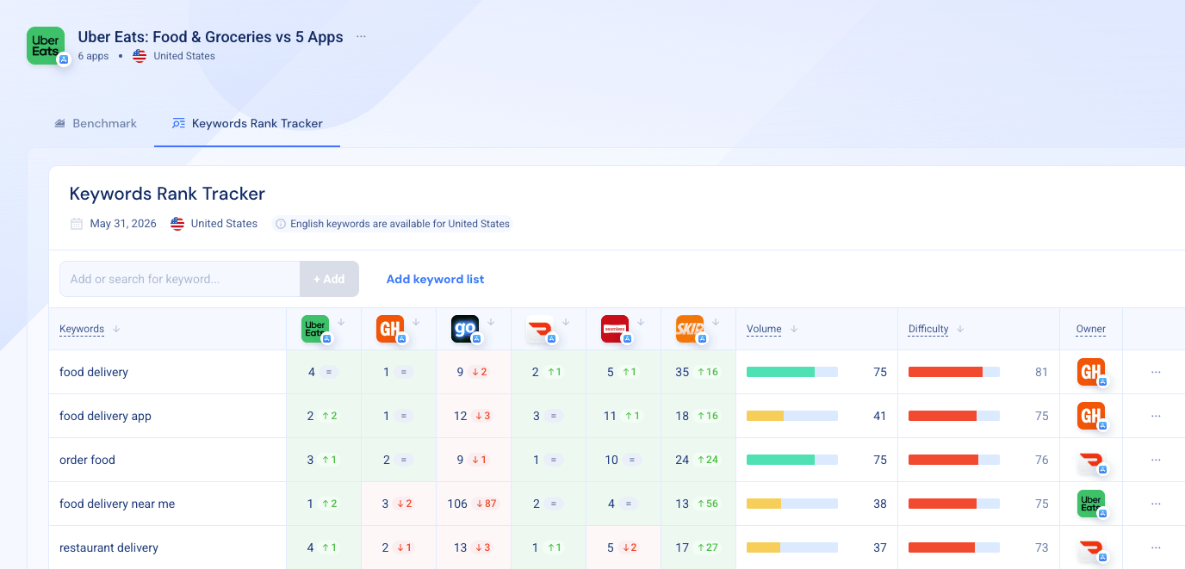Sort by the Difficulty column header
The image size is (1185, 569).
(928, 329)
